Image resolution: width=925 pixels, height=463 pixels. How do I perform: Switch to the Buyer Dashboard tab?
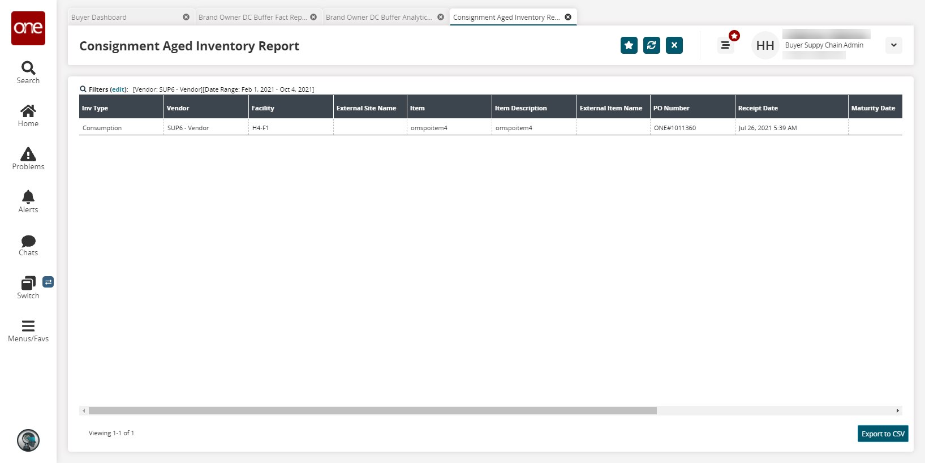[x=99, y=18]
